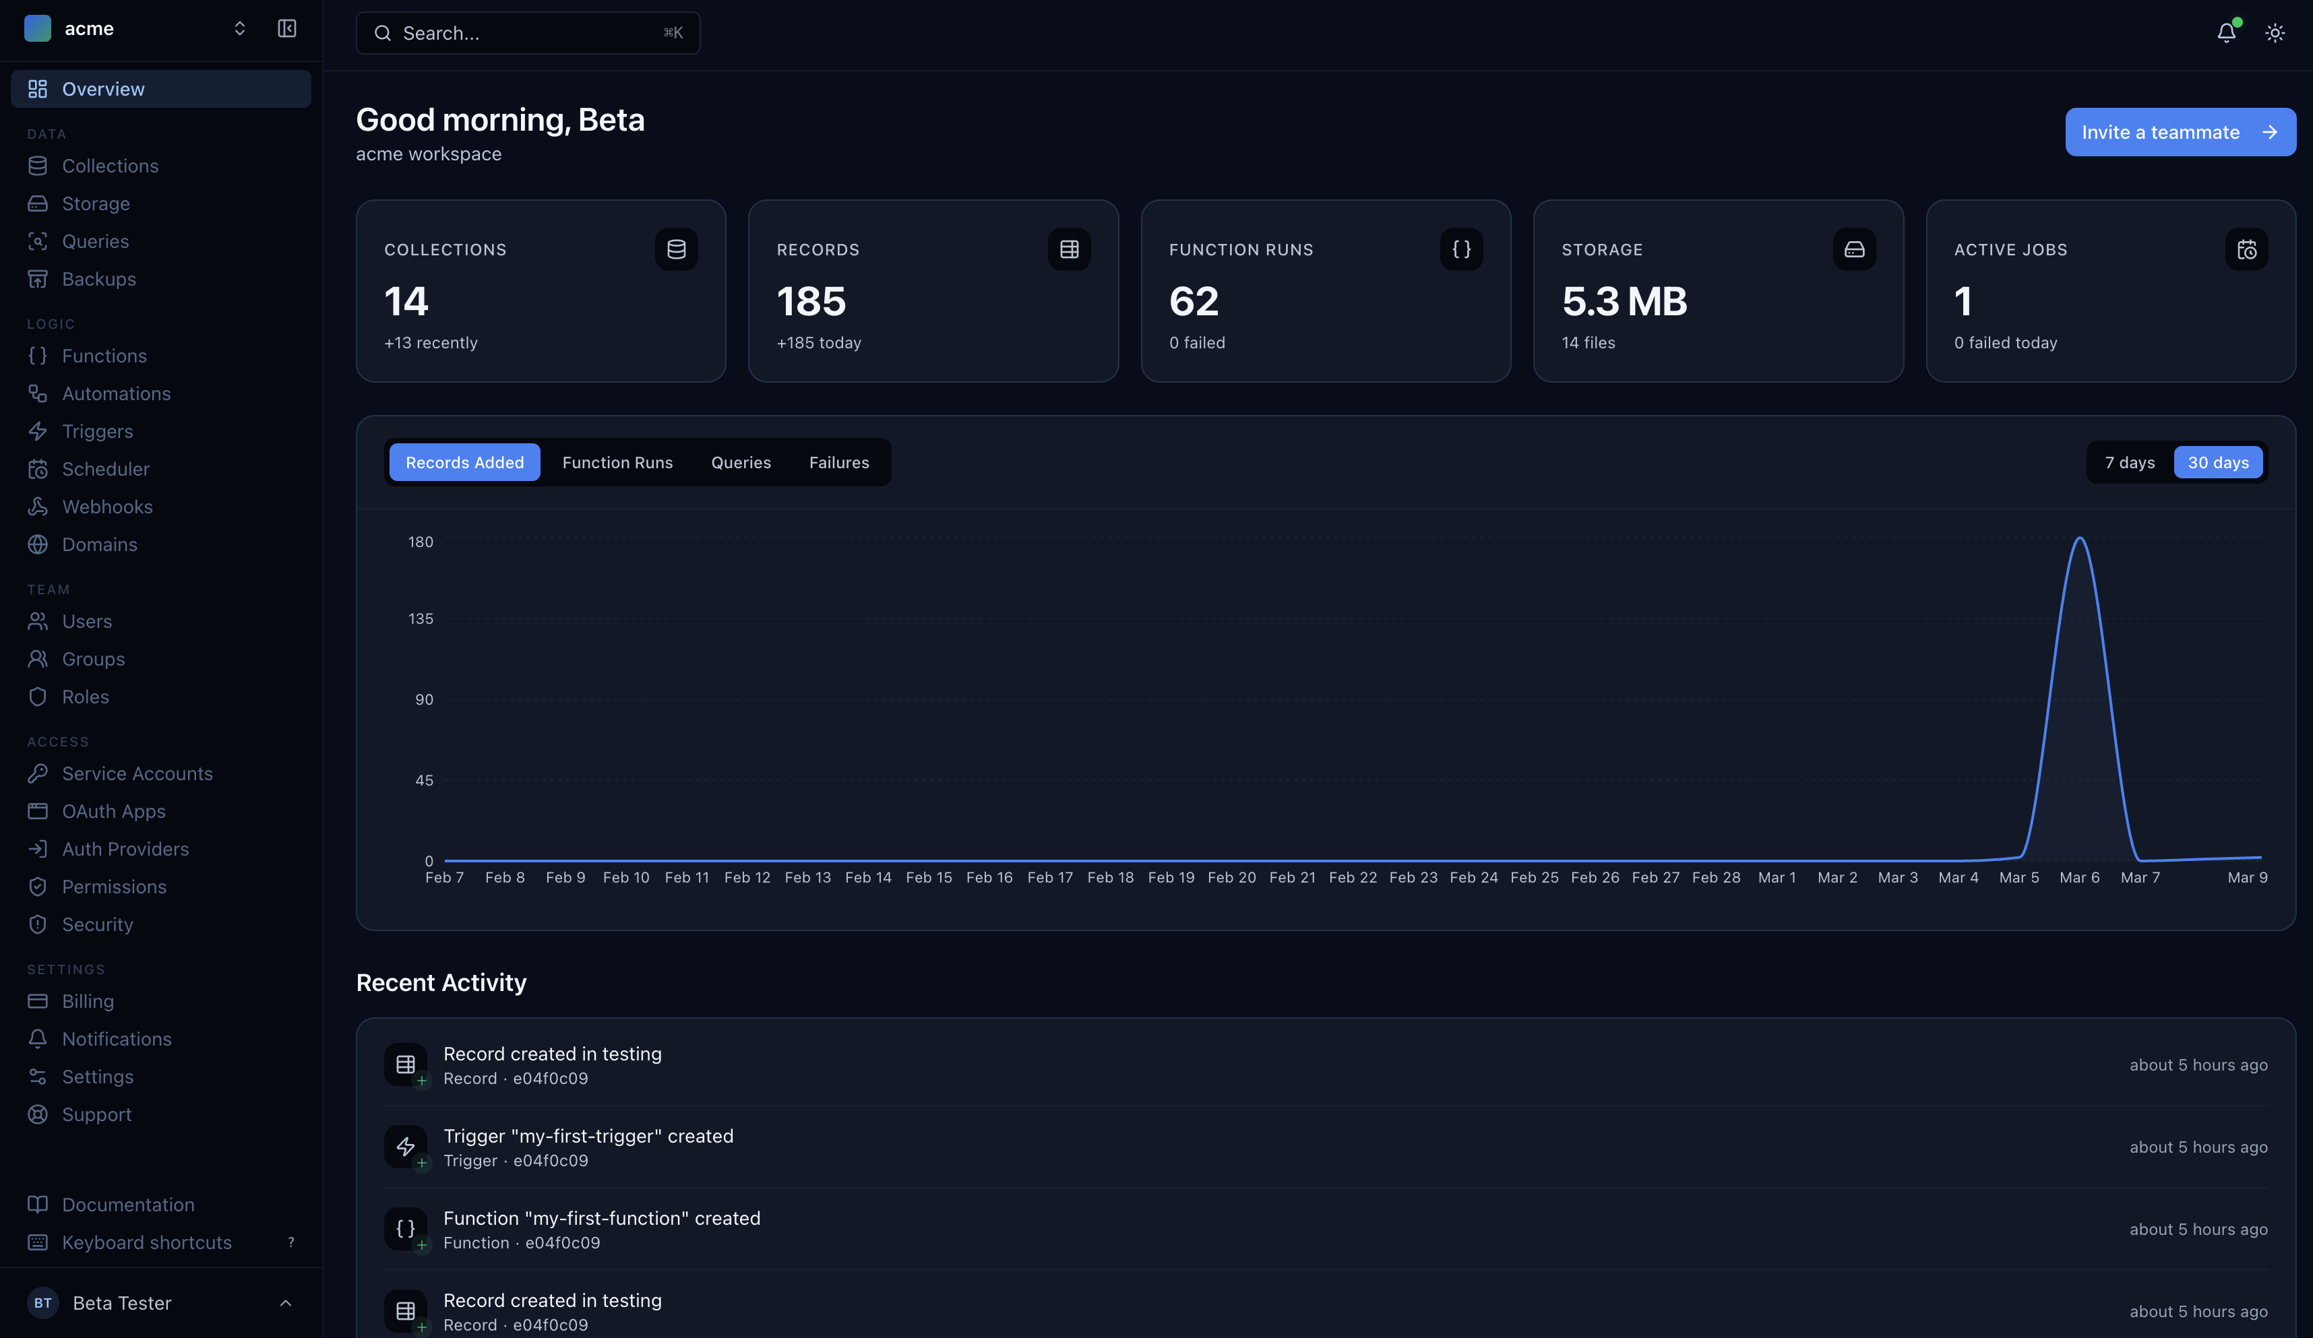Switch the chart range to 7 days

tap(2128, 461)
